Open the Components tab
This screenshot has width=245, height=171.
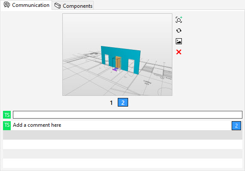(x=73, y=6)
